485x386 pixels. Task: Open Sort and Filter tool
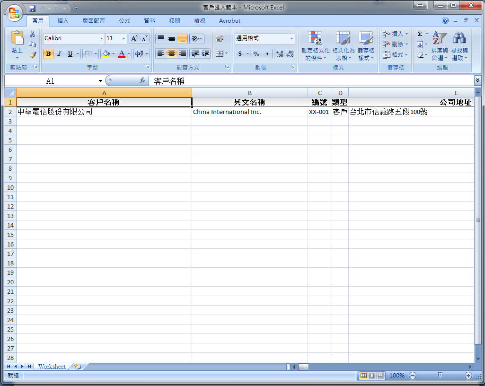[439, 46]
